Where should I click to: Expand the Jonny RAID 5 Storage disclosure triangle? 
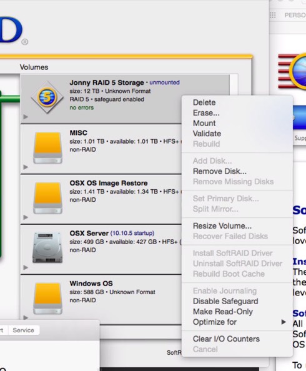[26, 117]
